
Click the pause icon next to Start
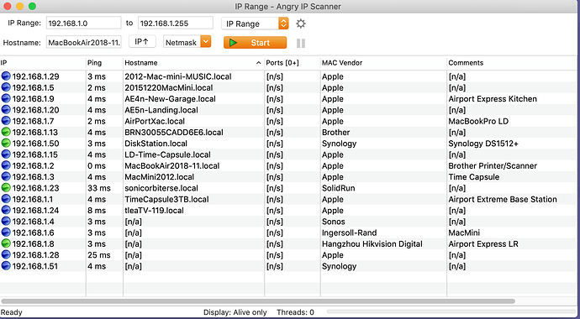pyautogui.click(x=301, y=43)
